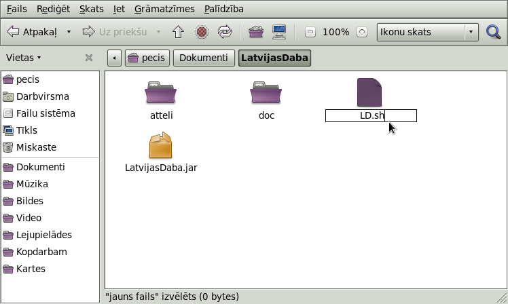Click the atteli folder label
The width and height of the screenshot is (508, 304).
162,115
